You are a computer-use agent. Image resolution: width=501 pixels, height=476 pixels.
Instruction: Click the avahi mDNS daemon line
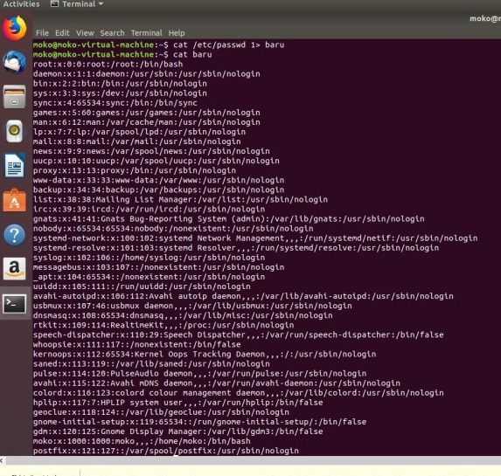tap(217, 383)
